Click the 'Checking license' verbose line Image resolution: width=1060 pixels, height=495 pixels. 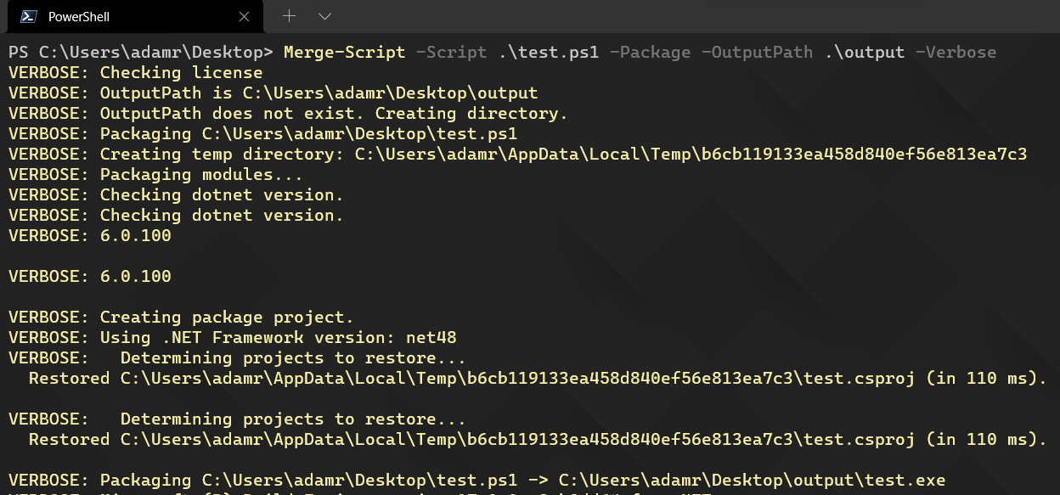pos(136,72)
